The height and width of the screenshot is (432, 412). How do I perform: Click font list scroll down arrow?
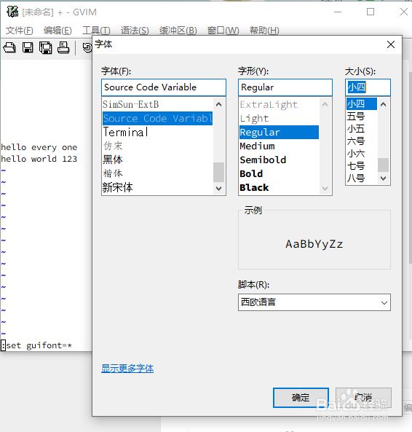tap(219, 189)
